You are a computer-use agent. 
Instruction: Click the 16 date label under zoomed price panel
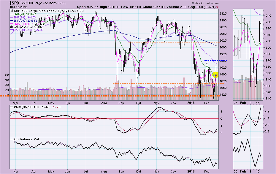pyautogui.click(x=258, y=103)
